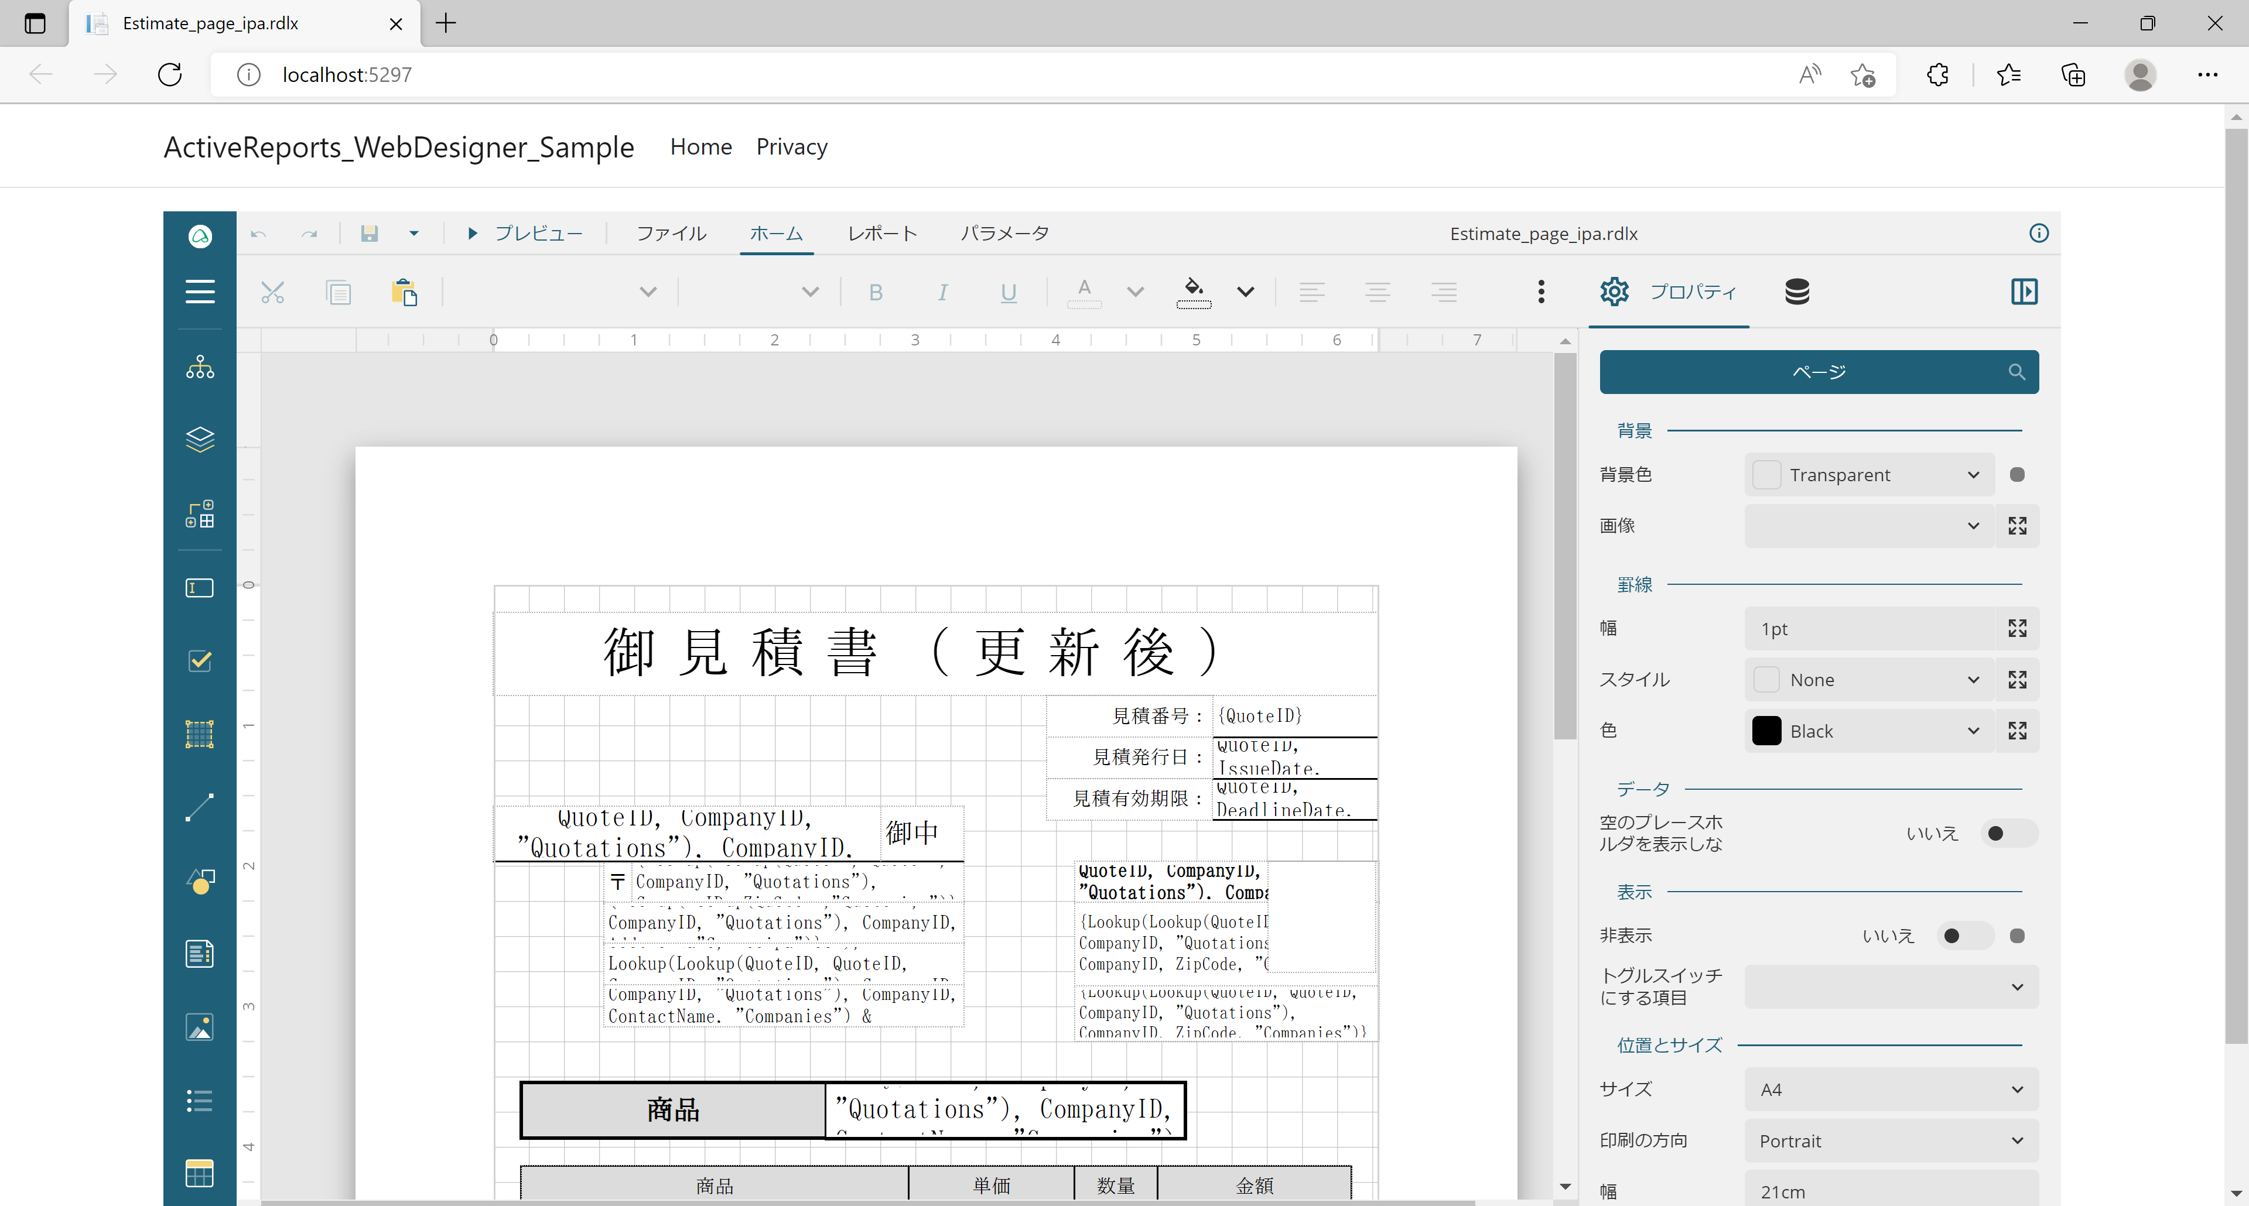Switch to the ホーム tab
This screenshot has width=2249, height=1206.
point(776,233)
